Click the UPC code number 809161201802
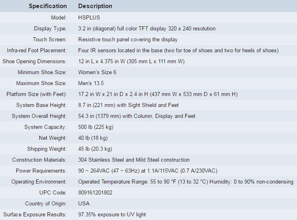This screenshot has height=220, width=297. 95,193
